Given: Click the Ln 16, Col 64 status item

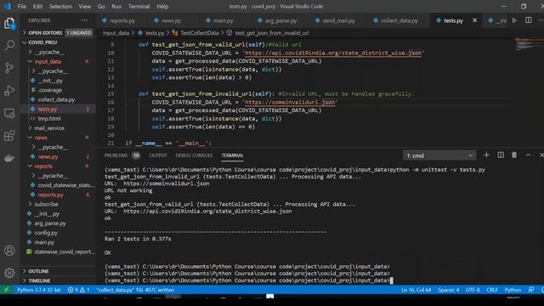Looking at the screenshot, I should pyautogui.click(x=416, y=290).
